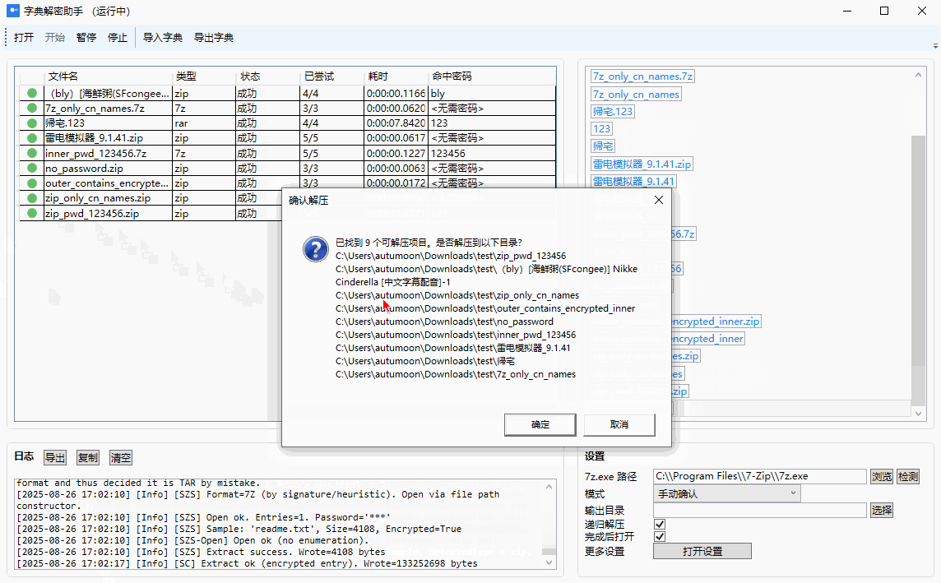The height and width of the screenshot is (583, 941).
Task: Open the 模式 dropdown showing 手动确认
Action: pos(727,493)
